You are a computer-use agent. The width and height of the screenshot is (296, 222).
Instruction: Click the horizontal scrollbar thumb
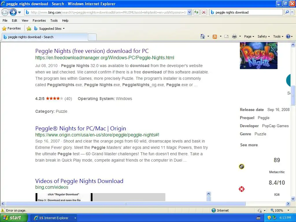[x=125, y=204]
